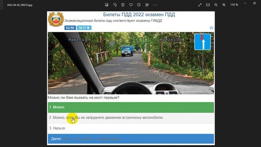The image size is (261, 147).
Task: Zoom out with the minus magnifier
Action: click(x=216, y=5)
